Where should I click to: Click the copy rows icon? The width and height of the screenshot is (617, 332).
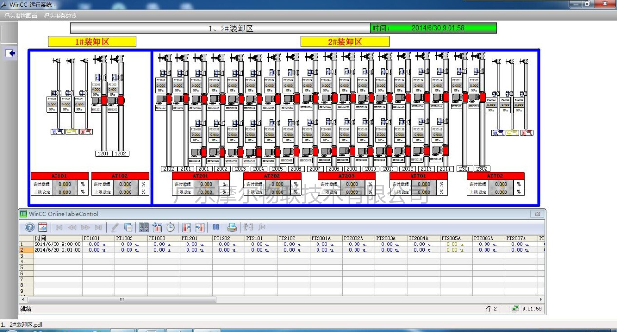coord(128,227)
